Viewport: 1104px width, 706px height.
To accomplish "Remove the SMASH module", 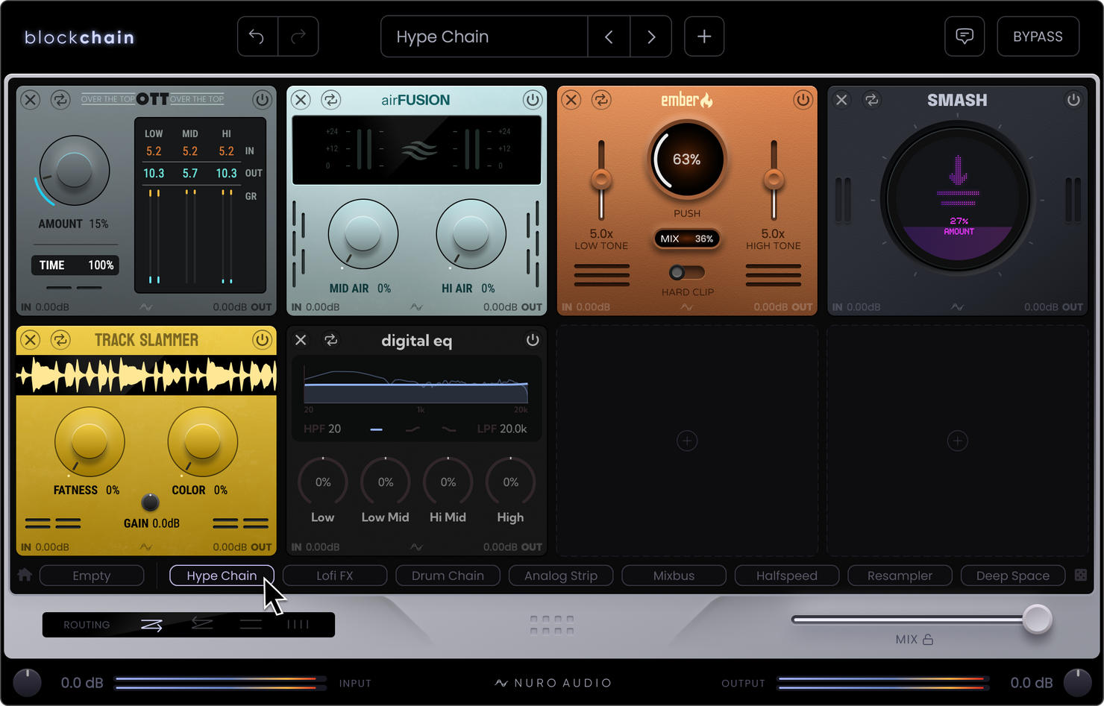I will [x=841, y=100].
